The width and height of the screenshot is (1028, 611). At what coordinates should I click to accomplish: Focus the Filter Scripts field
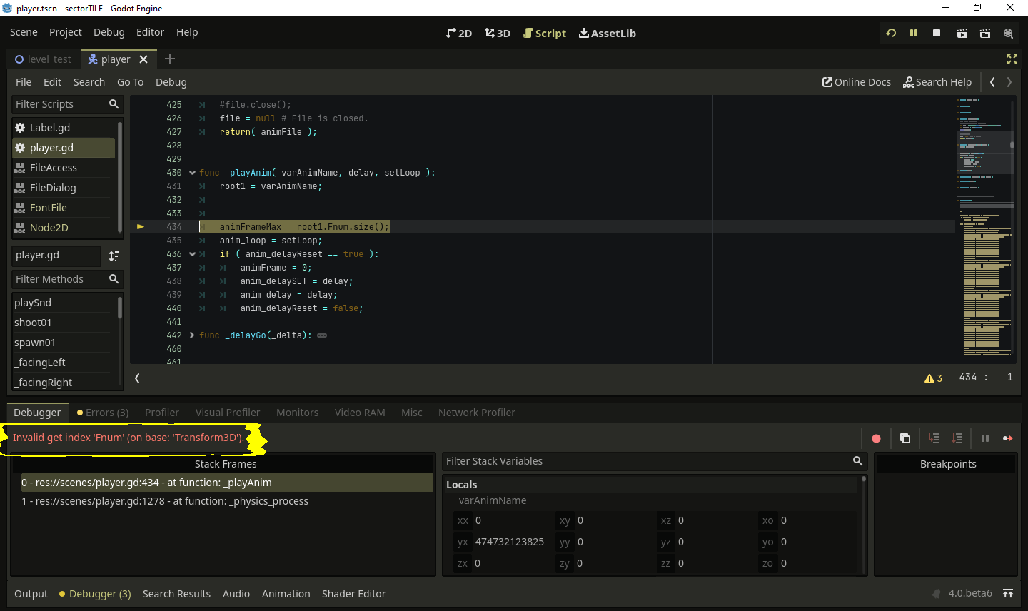tap(68, 104)
